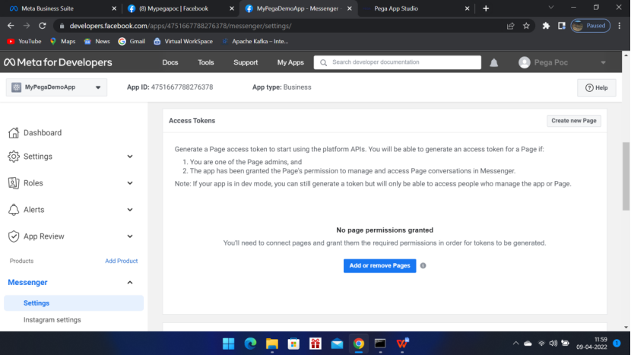The image size is (631, 355).
Task: Click the Help button
Action: click(x=596, y=87)
